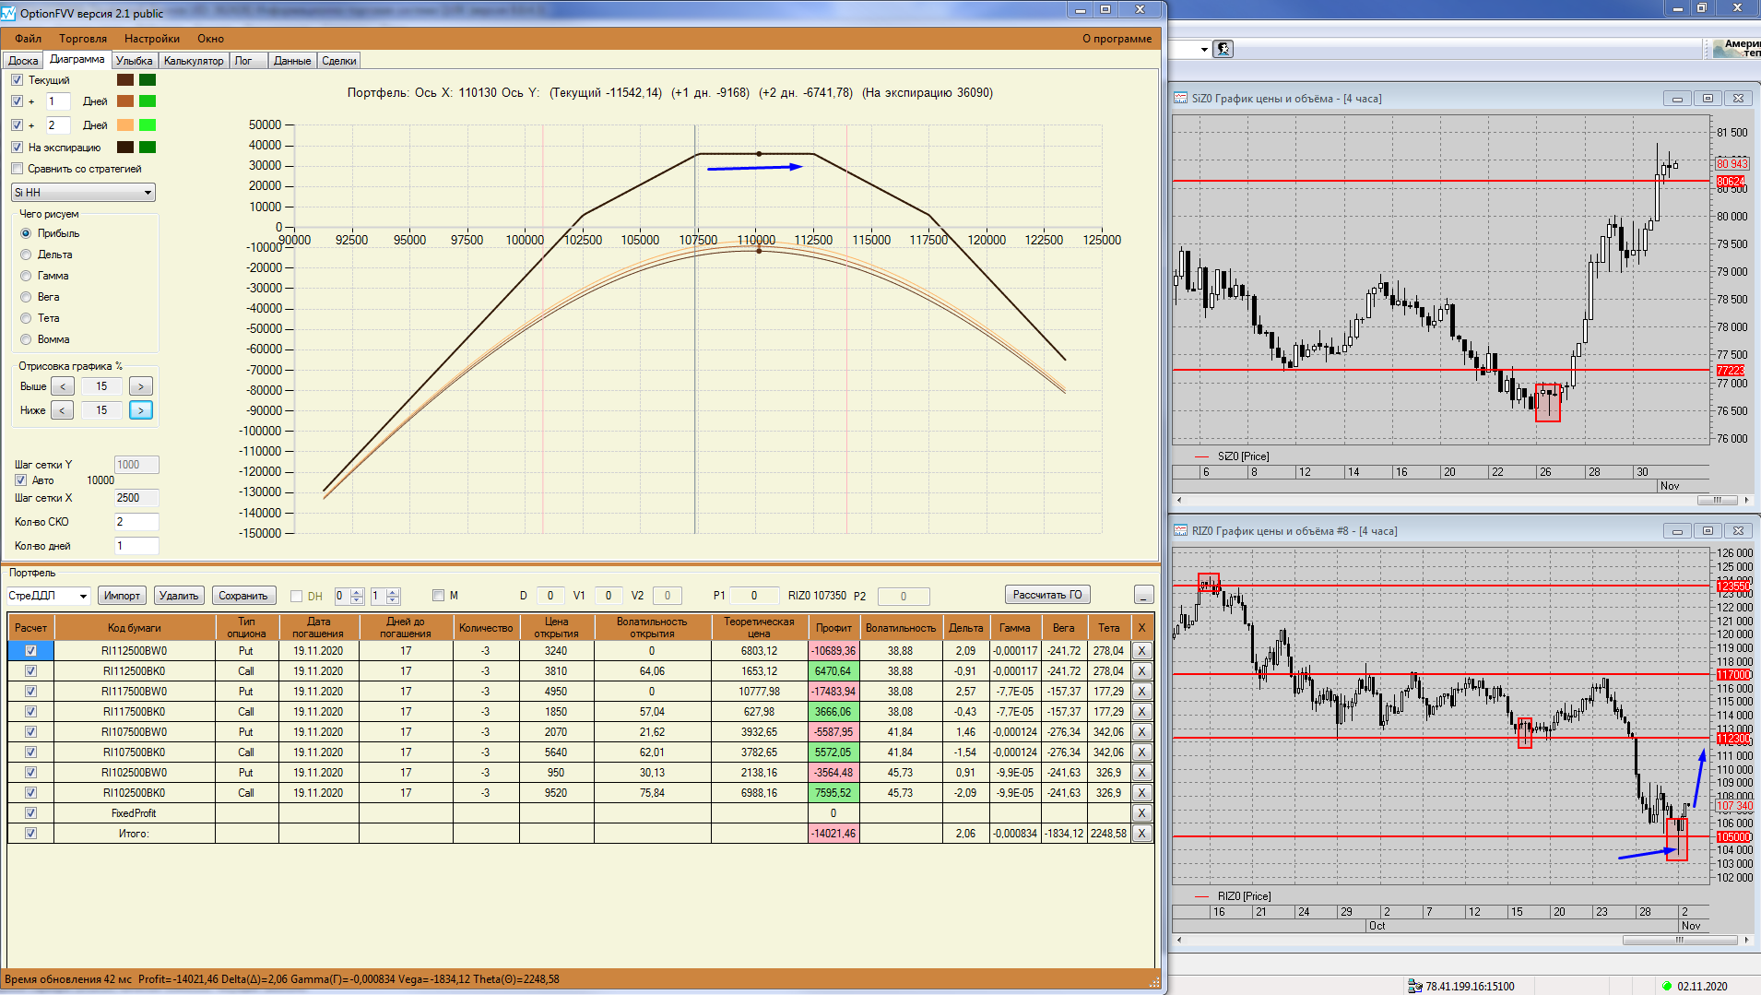Switch to the Доска tab
Image resolution: width=1761 pixels, height=995 pixels.
coord(23,61)
